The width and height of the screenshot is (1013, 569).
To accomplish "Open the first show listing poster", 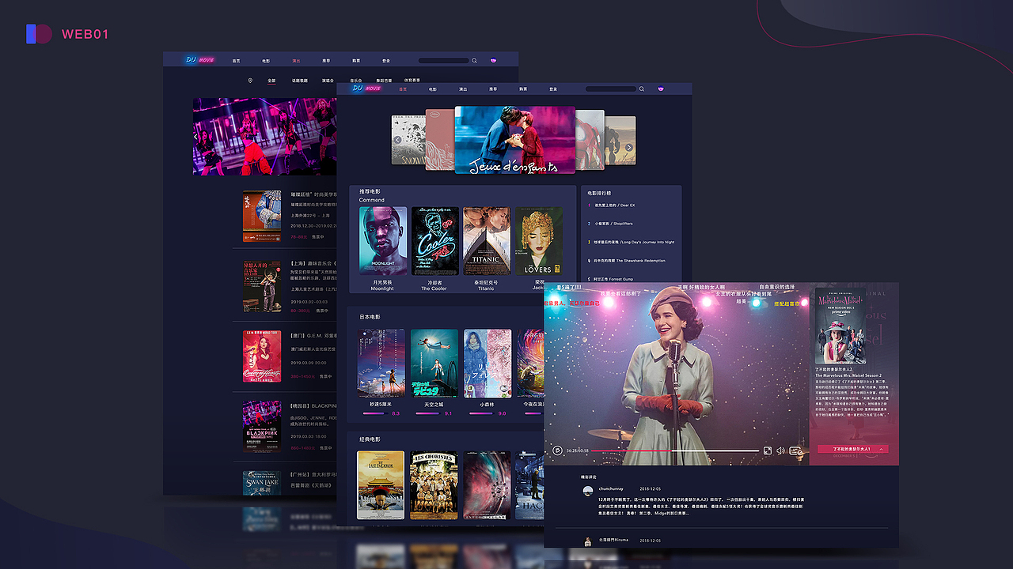I will 262,216.
